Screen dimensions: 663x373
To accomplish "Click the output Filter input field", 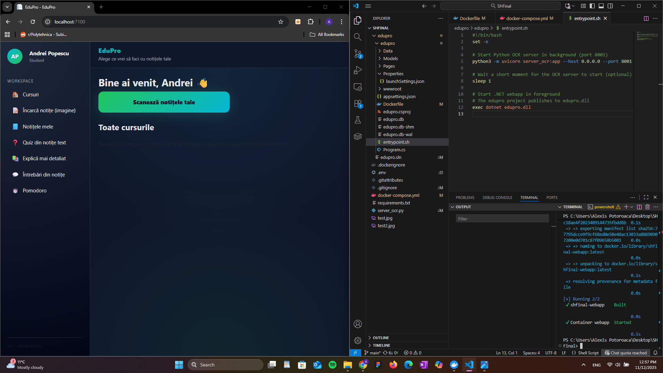I will pos(502,219).
